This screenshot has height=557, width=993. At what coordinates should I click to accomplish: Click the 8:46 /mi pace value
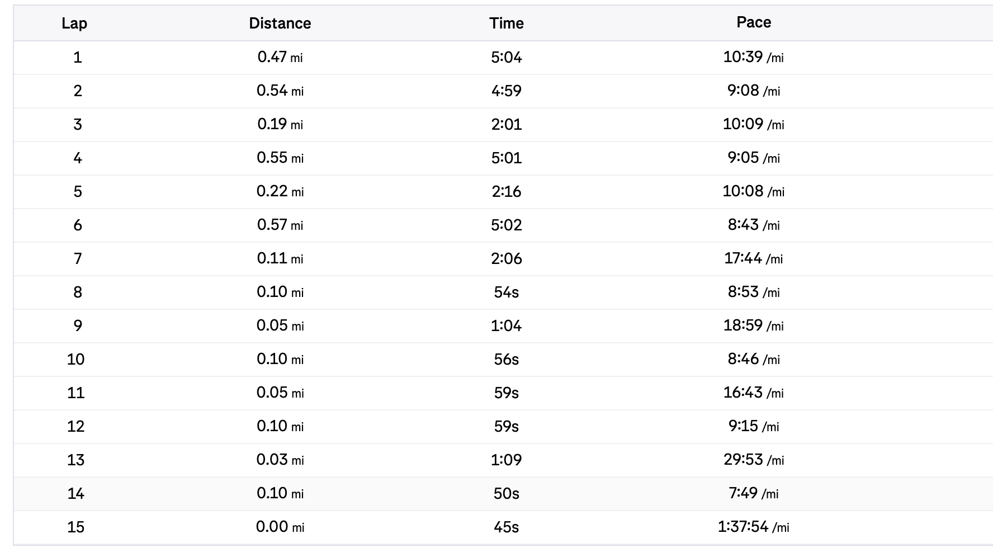pos(753,359)
